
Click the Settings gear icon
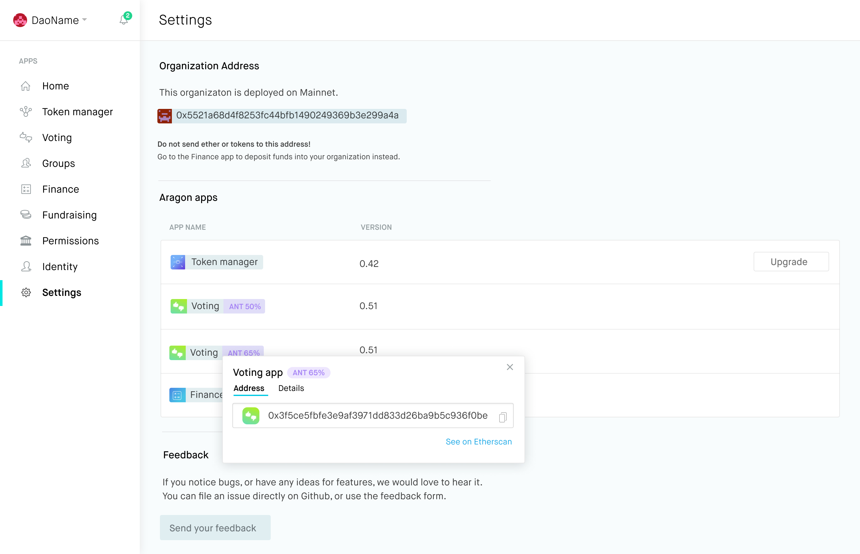click(x=26, y=292)
